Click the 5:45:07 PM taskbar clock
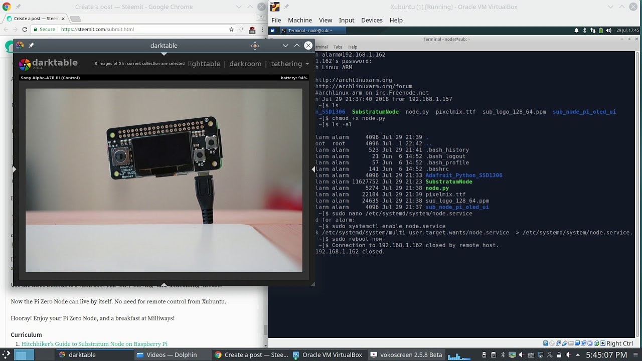Image resolution: width=642 pixels, height=361 pixels. pyautogui.click(x=606, y=355)
